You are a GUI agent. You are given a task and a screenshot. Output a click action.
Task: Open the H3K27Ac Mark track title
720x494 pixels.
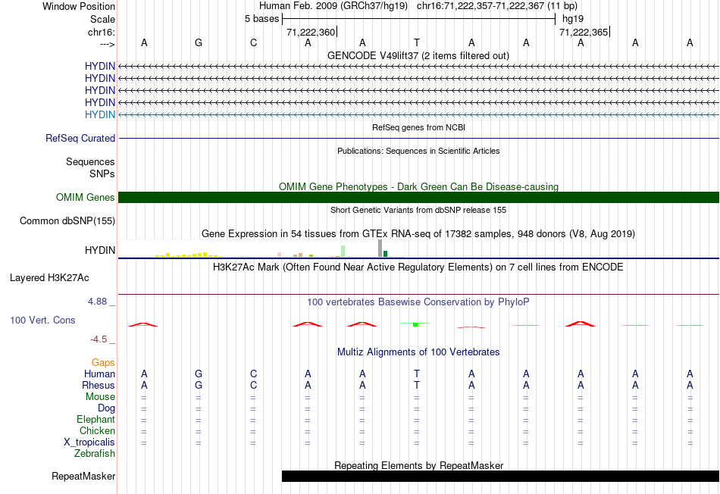pos(418,267)
